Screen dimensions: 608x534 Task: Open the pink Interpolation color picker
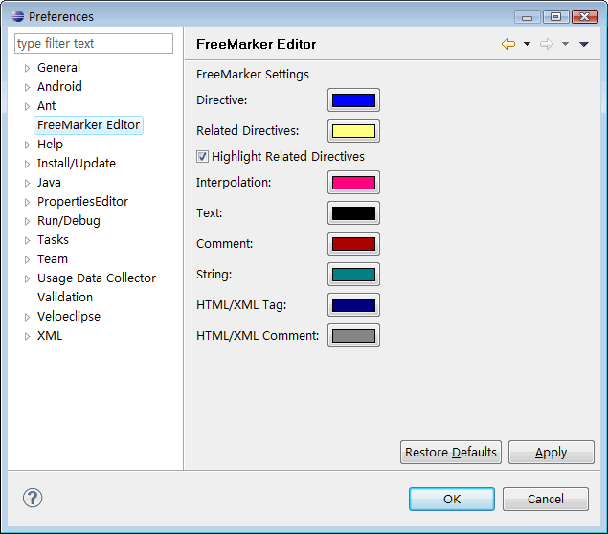pyautogui.click(x=353, y=183)
